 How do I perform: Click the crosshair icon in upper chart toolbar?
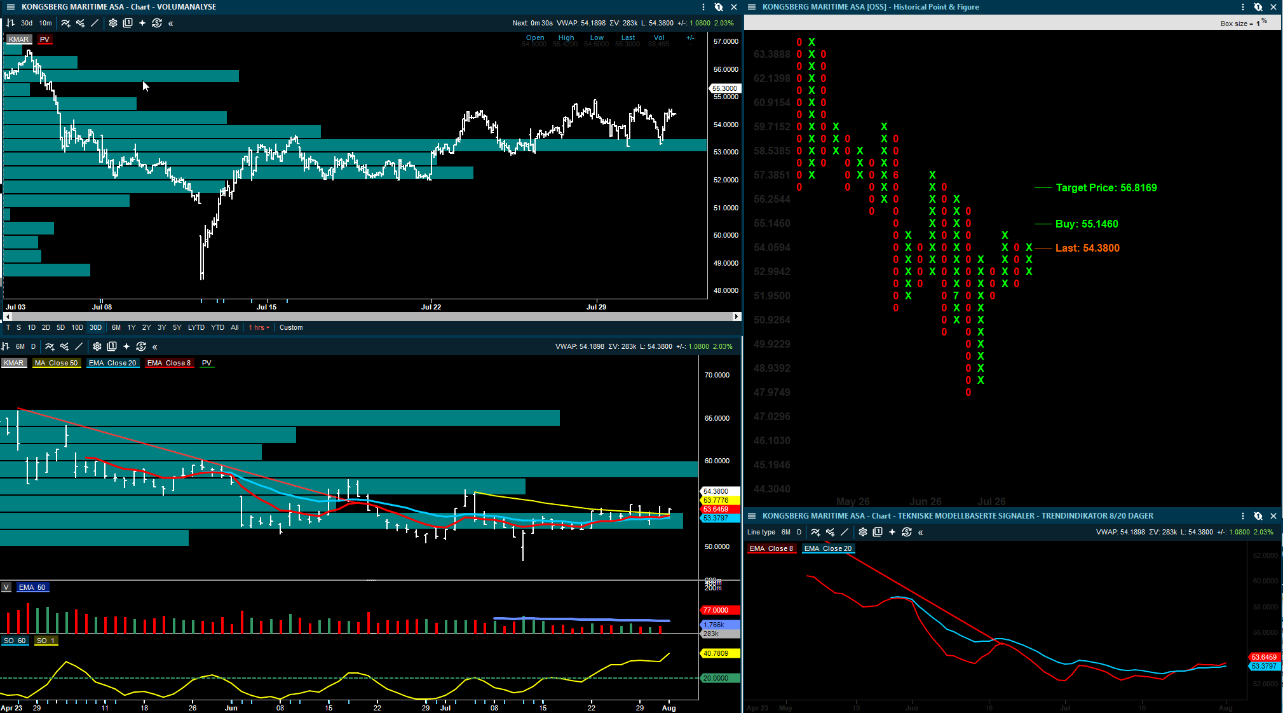point(142,23)
